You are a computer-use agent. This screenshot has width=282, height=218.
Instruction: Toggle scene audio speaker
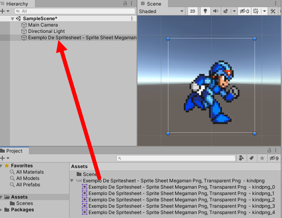(215, 11)
